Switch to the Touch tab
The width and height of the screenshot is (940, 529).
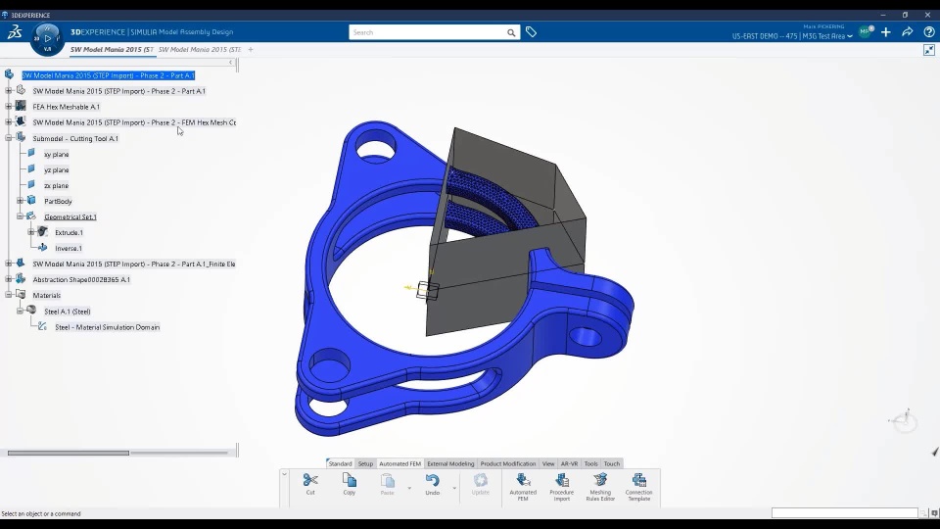pyautogui.click(x=611, y=463)
